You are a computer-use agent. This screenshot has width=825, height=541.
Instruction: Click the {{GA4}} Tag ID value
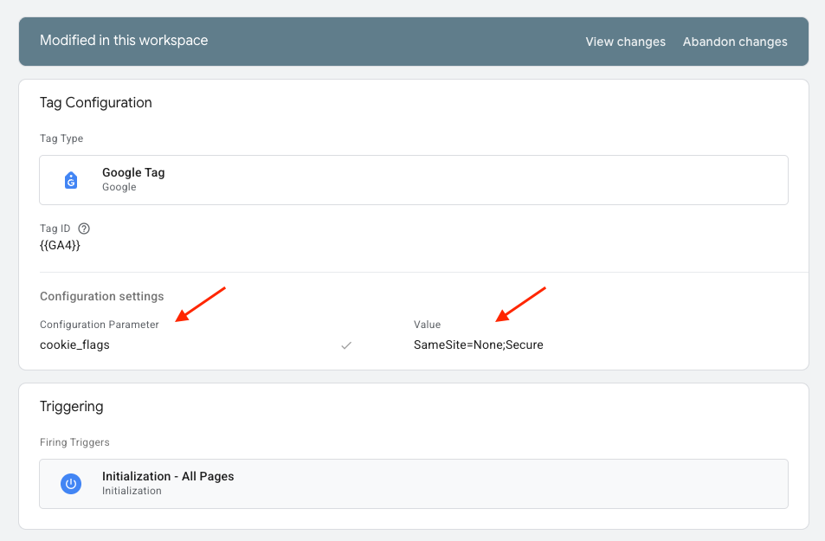pyautogui.click(x=60, y=245)
